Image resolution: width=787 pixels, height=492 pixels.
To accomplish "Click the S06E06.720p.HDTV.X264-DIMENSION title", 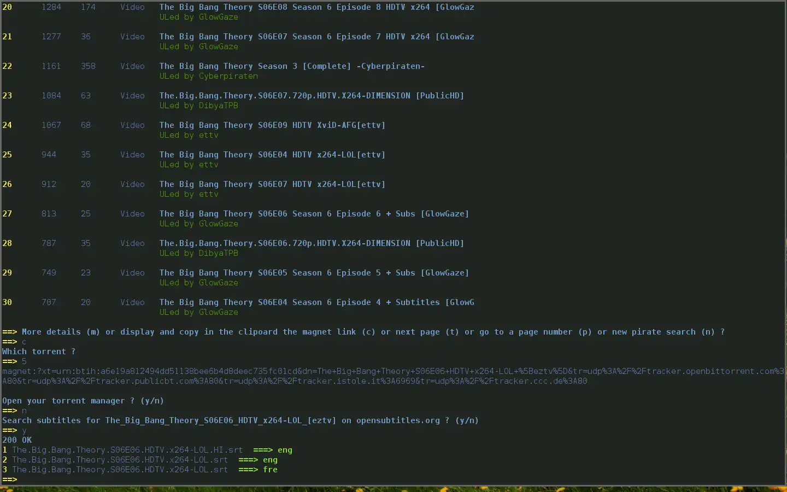I will (x=312, y=243).
